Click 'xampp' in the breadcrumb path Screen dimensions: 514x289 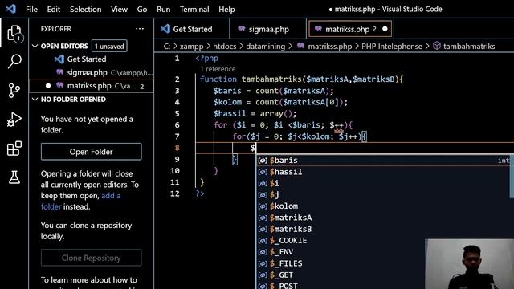click(191, 46)
